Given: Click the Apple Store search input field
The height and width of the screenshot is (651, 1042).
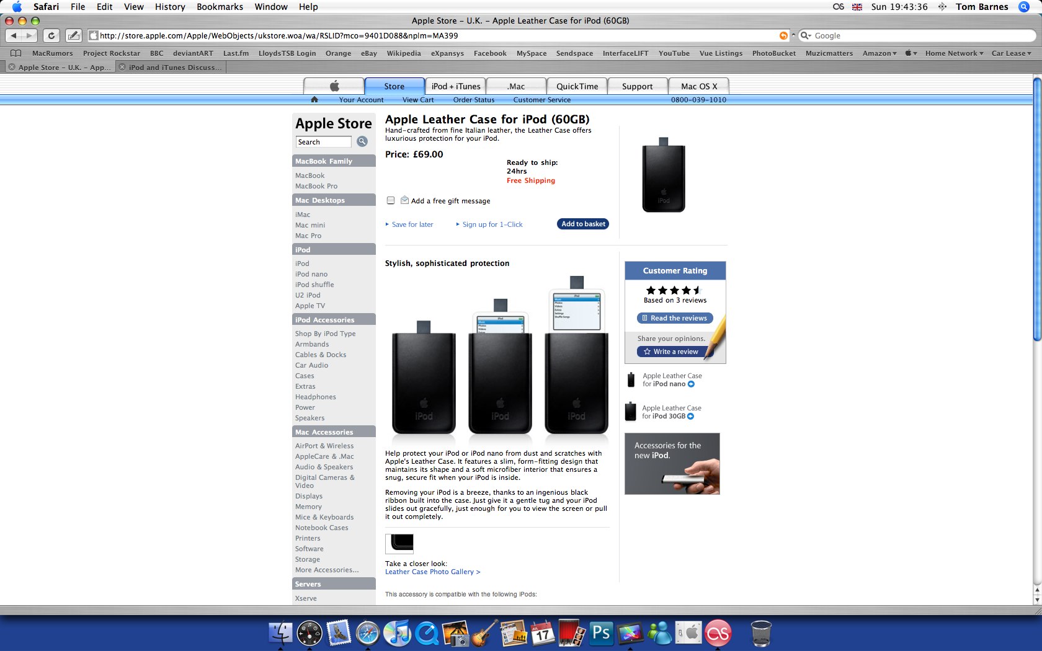Looking at the screenshot, I should point(324,142).
